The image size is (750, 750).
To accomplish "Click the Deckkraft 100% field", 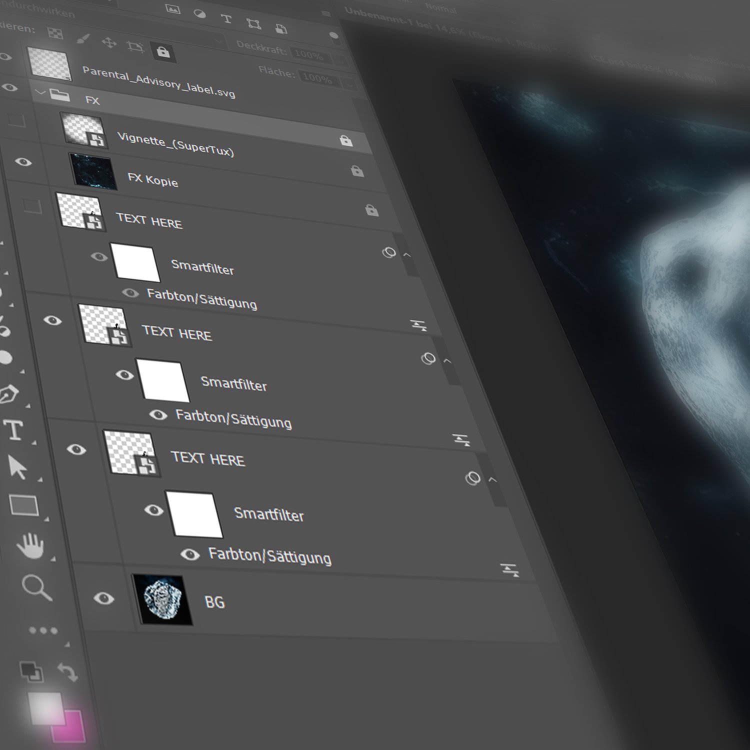I will pos(309,55).
